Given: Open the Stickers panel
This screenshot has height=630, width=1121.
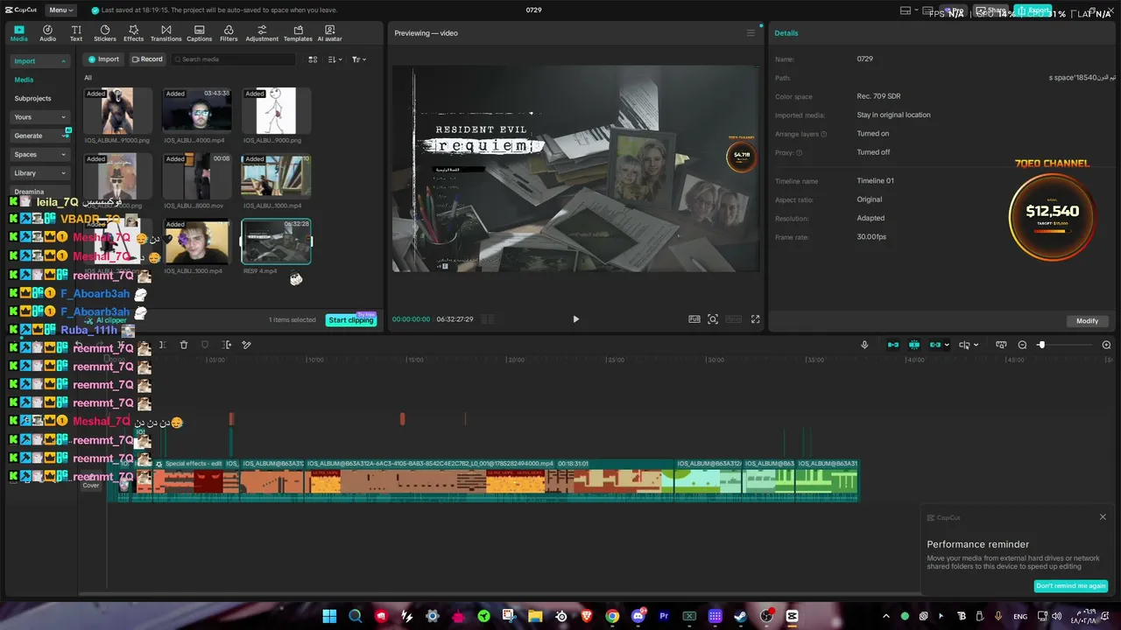Looking at the screenshot, I should (105, 33).
